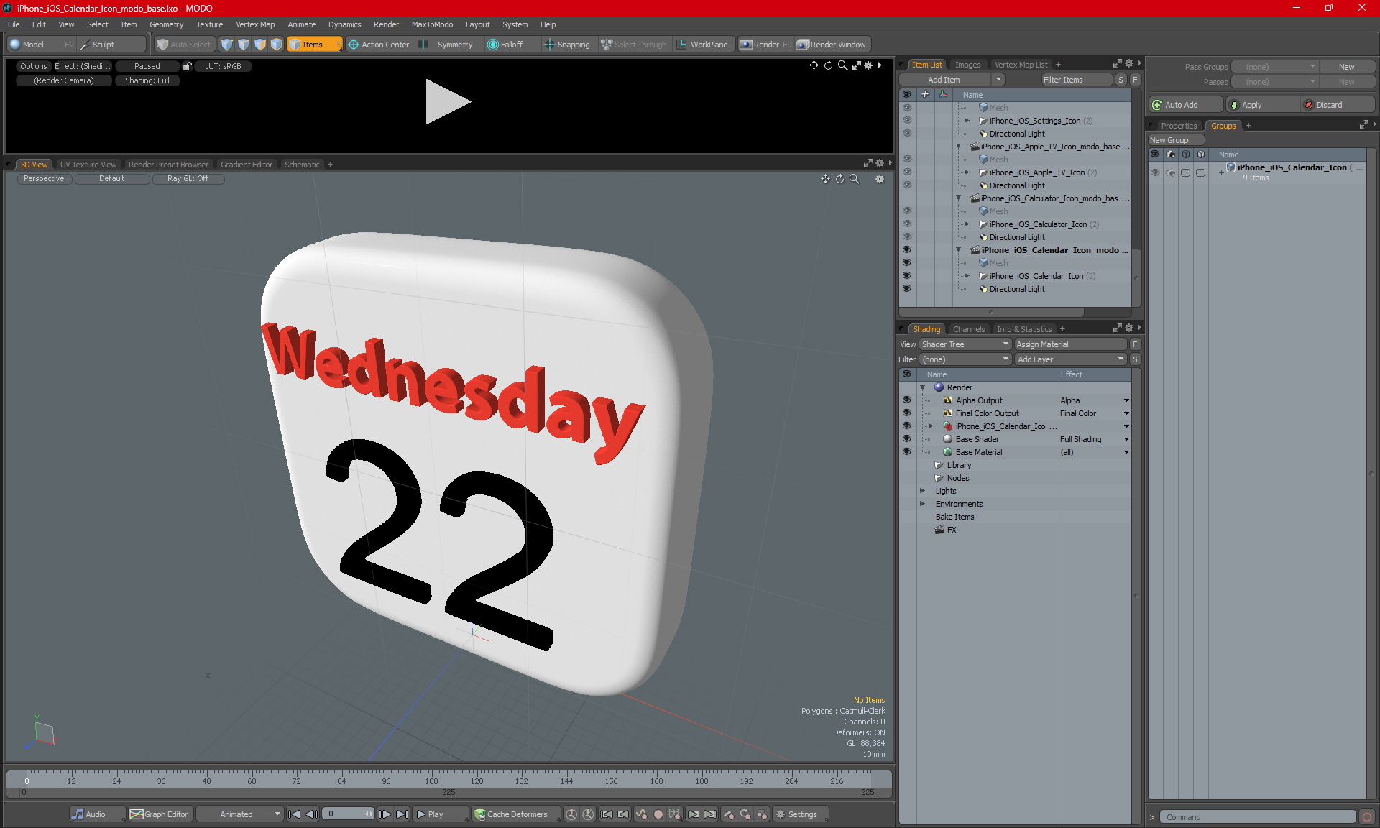Click timeline ruler at frame 120
The image size is (1380, 828).
tap(477, 780)
